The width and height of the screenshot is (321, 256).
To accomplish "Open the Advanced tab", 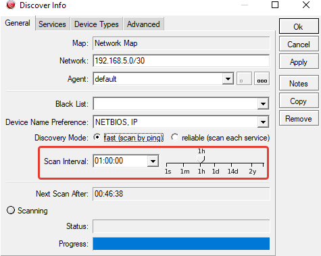I will tap(143, 24).
